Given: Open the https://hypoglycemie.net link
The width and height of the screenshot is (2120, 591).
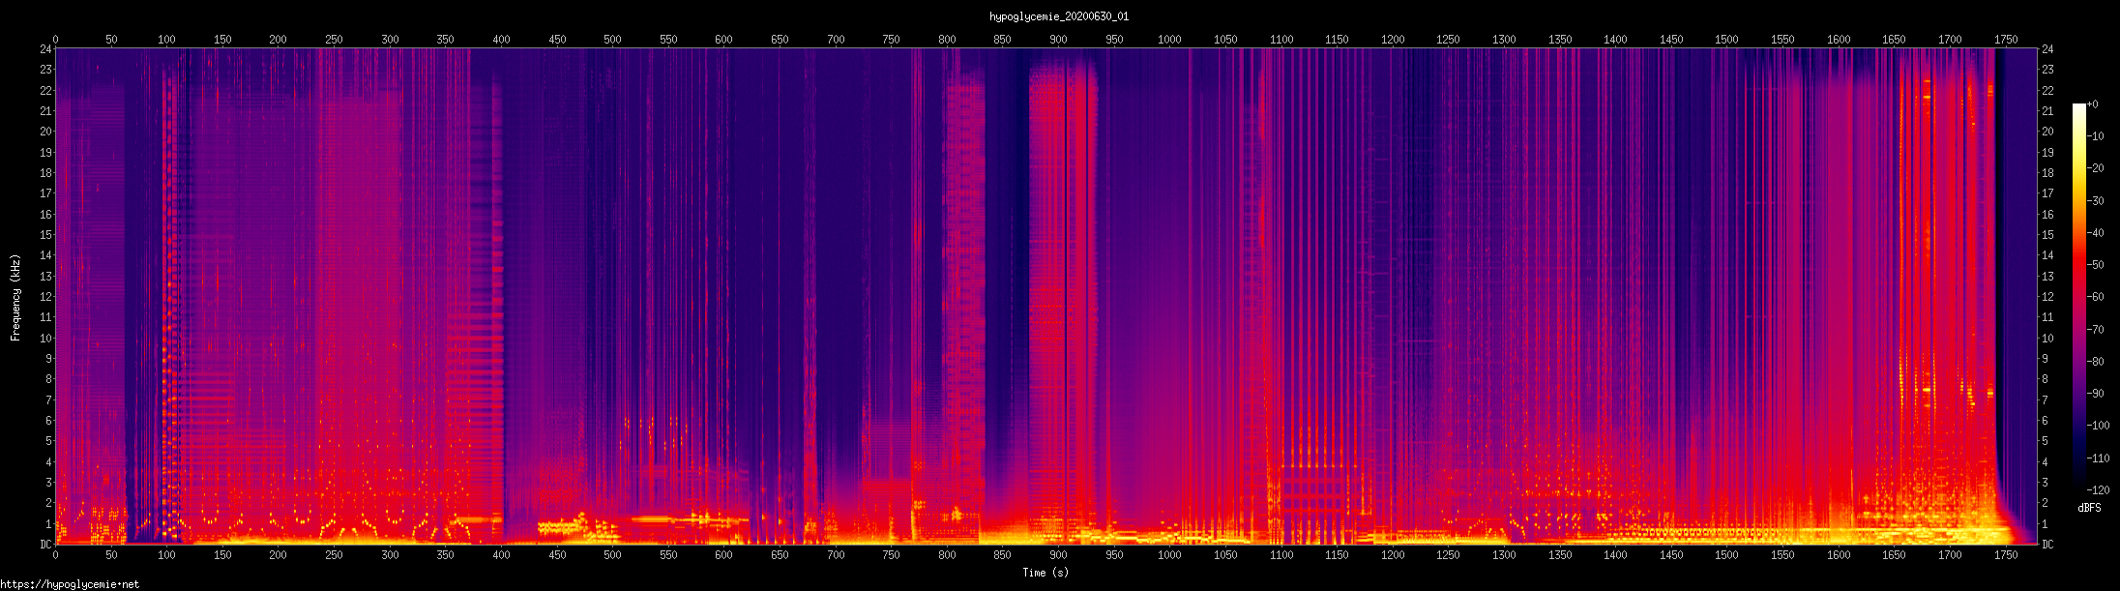Looking at the screenshot, I should point(70,584).
